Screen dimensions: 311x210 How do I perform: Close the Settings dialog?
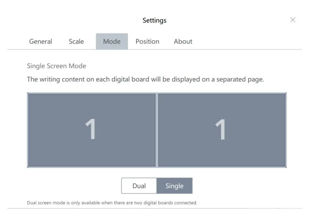click(x=293, y=20)
